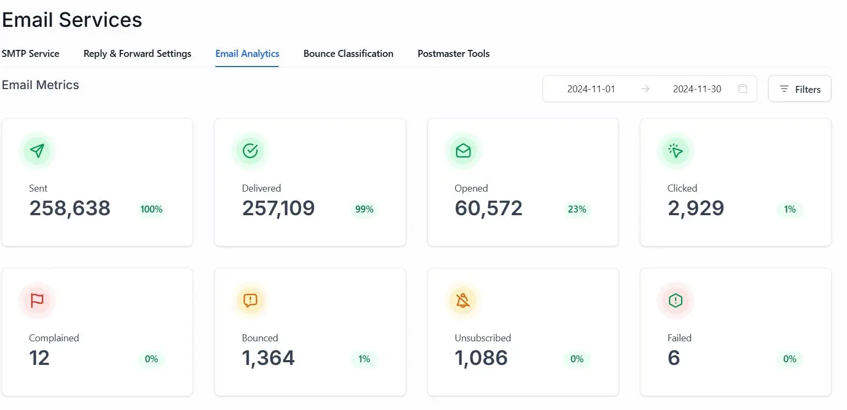Click the Complained count 12
The image size is (847, 410).
tap(39, 358)
